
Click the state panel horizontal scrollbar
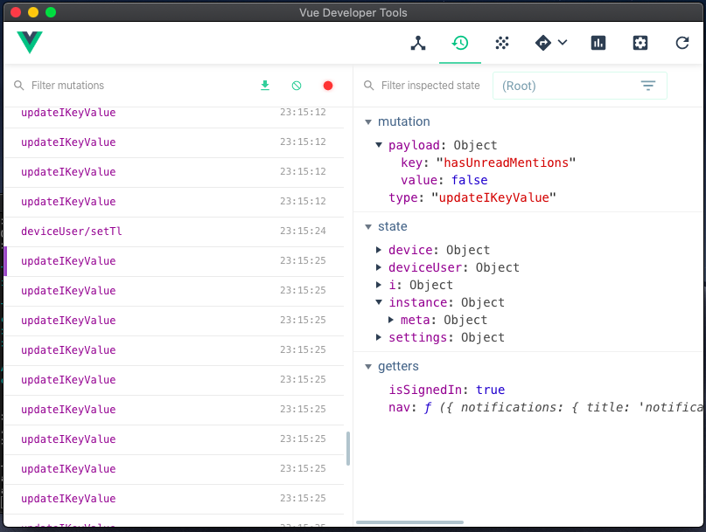tap(409, 522)
